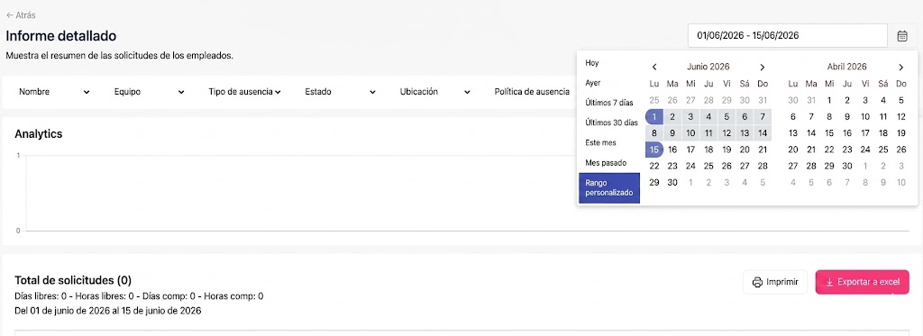Click the Total de solicitudes (0) heading

[x=73, y=280]
